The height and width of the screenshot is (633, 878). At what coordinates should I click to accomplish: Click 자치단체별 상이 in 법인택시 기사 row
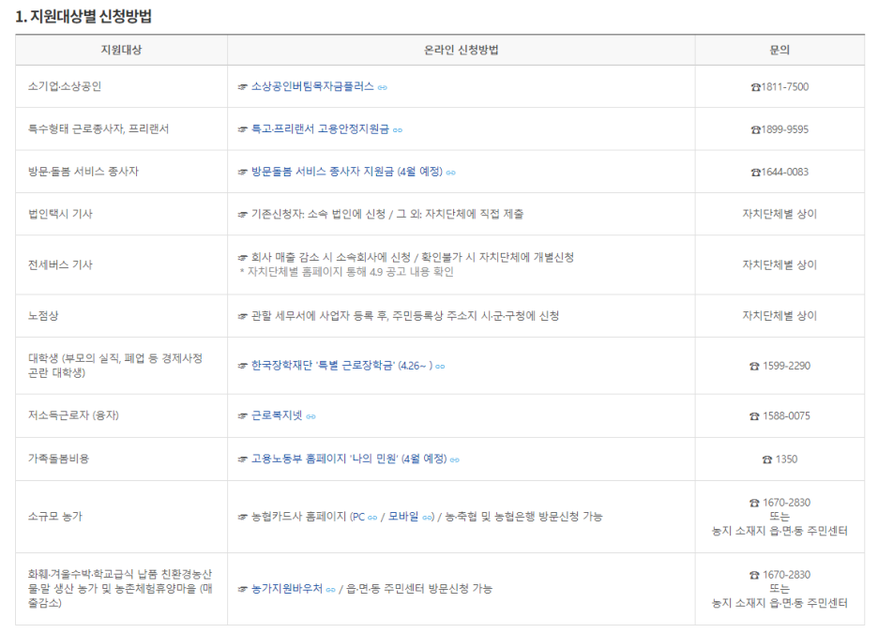point(780,214)
